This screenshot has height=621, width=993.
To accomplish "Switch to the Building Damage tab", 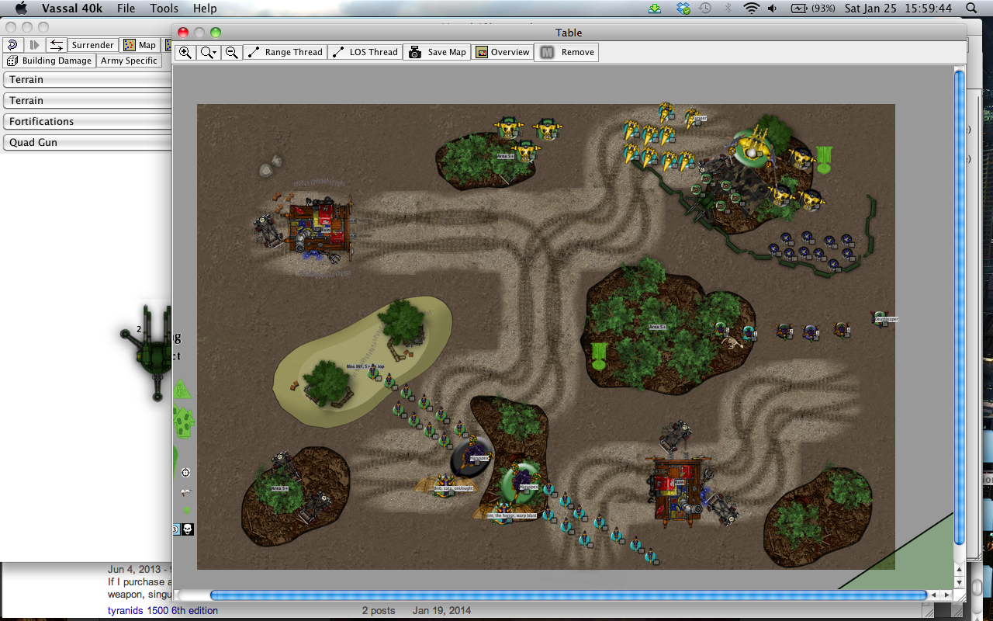I will pyautogui.click(x=50, y=61).
